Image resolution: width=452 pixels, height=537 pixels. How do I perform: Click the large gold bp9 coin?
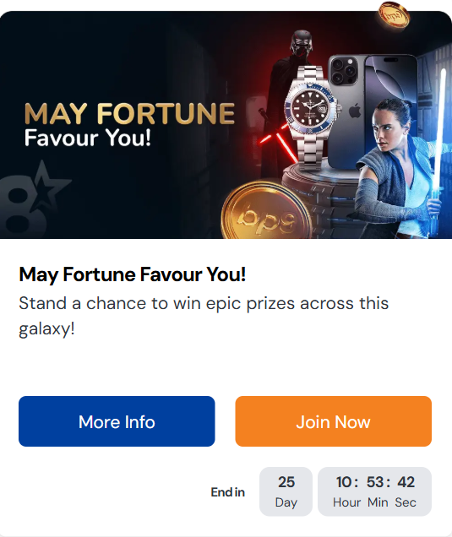266,212
